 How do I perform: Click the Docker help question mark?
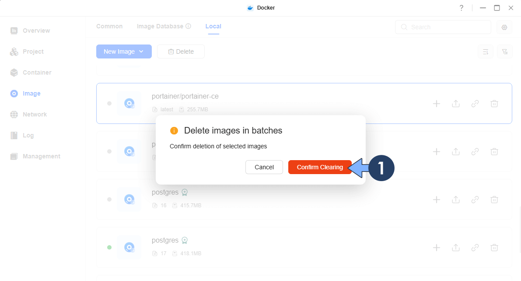point(461,8)
